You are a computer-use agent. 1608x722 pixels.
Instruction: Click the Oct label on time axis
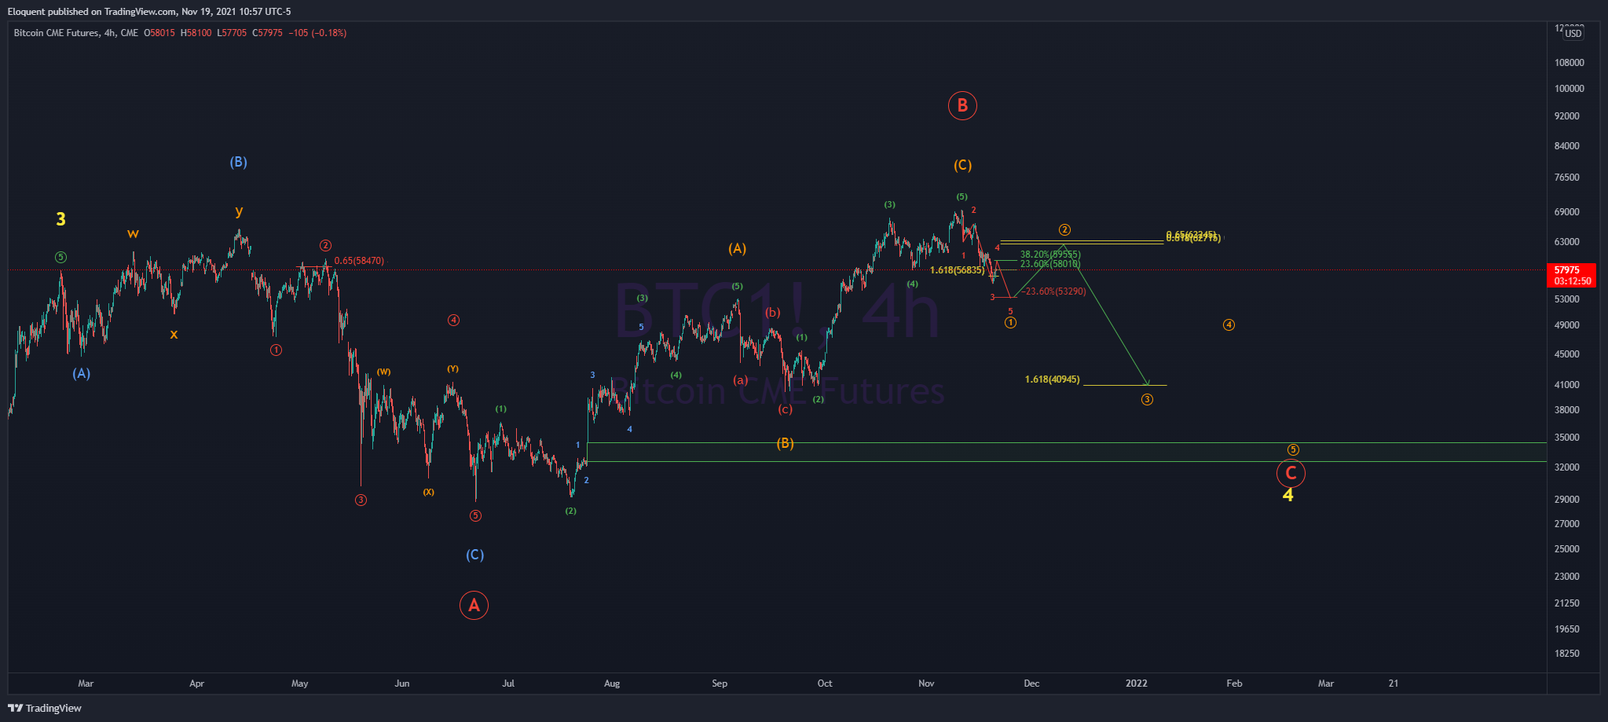pyautogui.click(x=825, y=684)
